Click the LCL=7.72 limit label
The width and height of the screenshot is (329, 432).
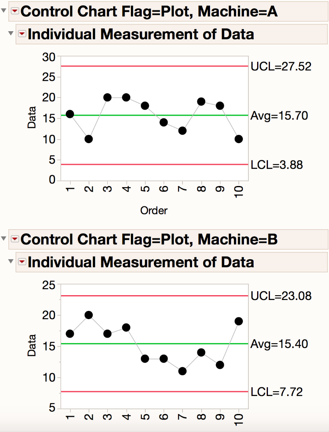(x=276, y=392)
